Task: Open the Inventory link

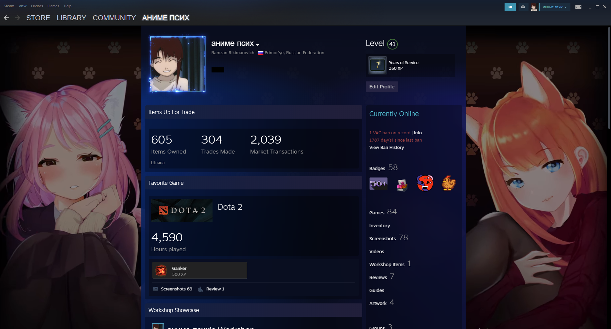Action: tap(380, 226)
